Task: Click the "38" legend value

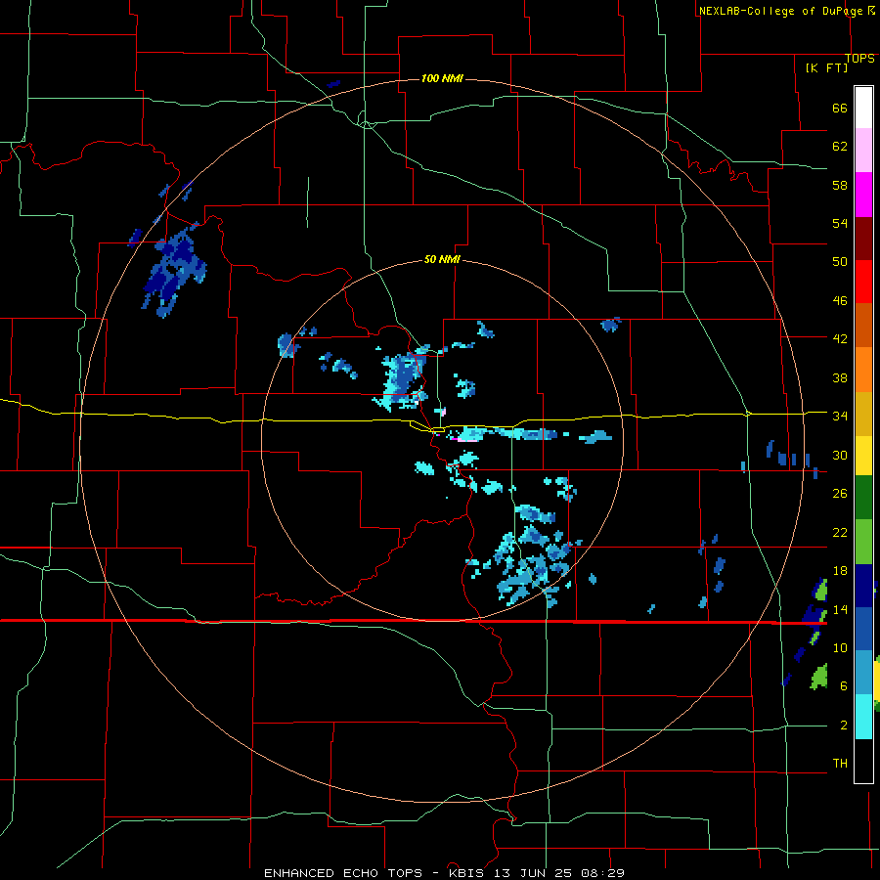Action: (840, 378)
